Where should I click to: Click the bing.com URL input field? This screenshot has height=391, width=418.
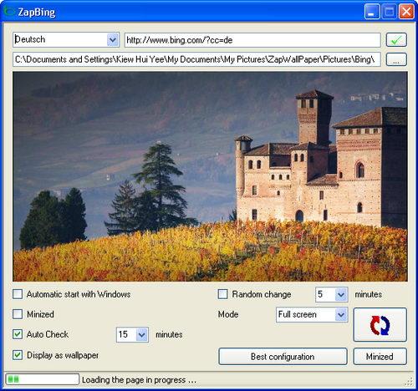click(252, 40)
